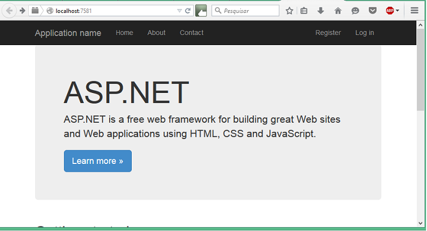Click the vertical scrollbar thumb
This screenshot has width=427, height=231.
(x=420, y=70)
